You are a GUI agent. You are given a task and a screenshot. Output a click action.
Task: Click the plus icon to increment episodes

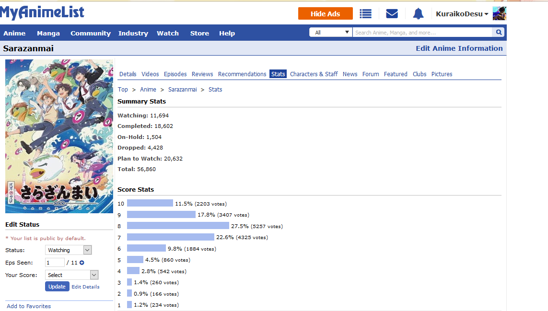click(x=82, y=263)
